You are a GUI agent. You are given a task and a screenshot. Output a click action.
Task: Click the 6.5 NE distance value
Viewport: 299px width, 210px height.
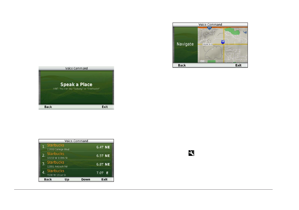pos(103,156)
